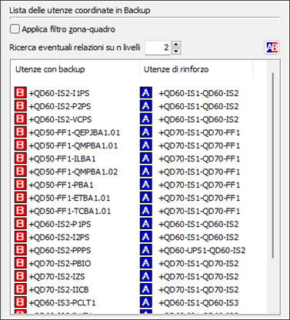Screen dimensions: 290x320
Task: Select the red B icon of +QD50-FF1-ILBA1
Action: coord(20,158)
